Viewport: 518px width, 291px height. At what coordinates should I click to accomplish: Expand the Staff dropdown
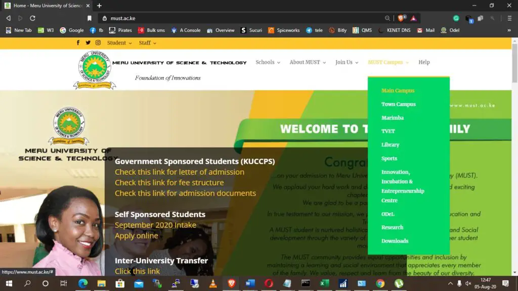pyautogui.click(x=147, y=43)
